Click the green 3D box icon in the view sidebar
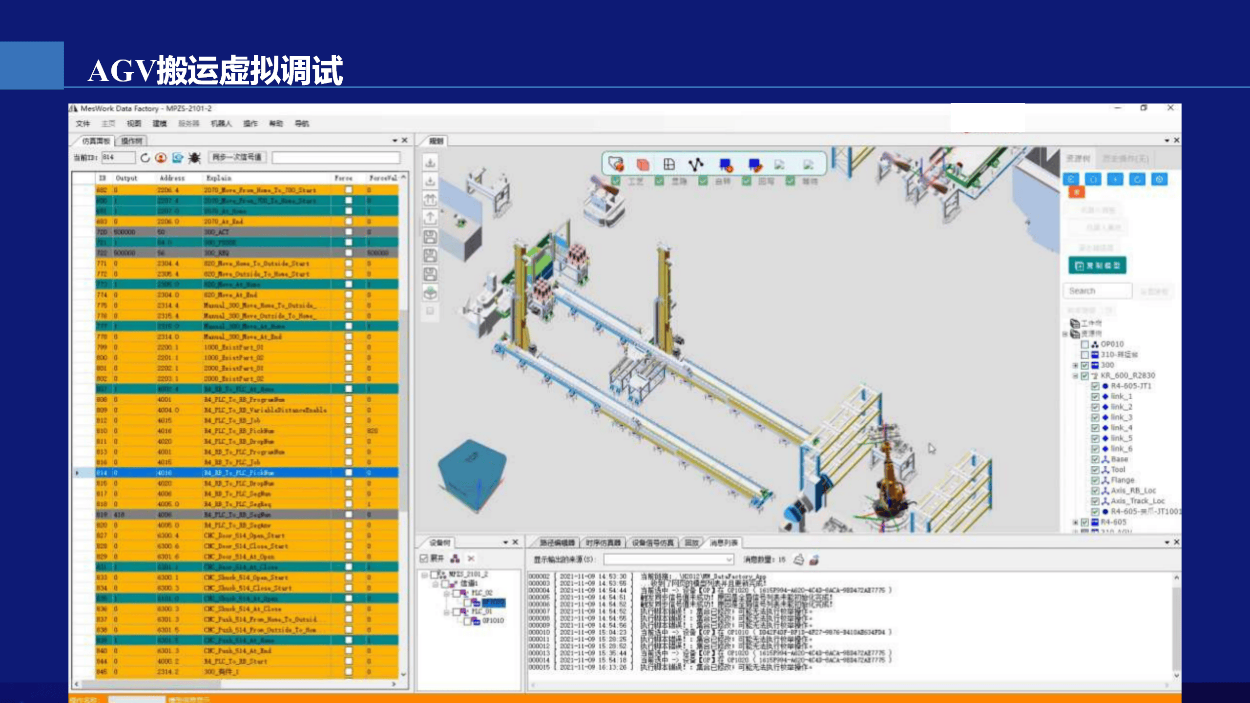The height and width of the screenshot is (703, 1250). [x=430, y=293]
